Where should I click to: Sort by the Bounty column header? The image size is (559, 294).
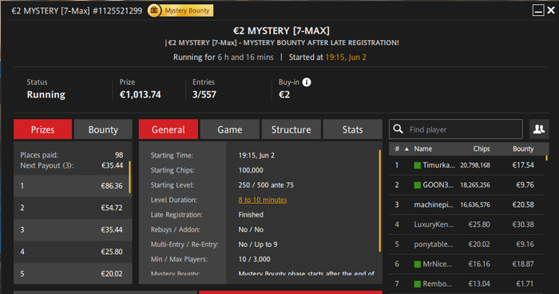pos(523,149)
